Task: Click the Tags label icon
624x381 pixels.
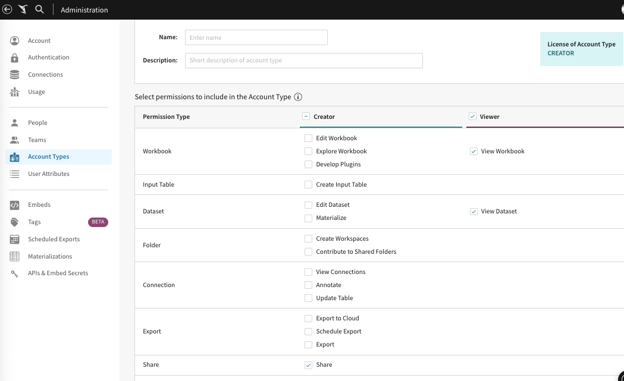Action: pos(14,222)
